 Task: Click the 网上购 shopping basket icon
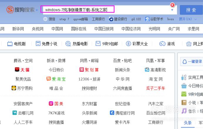tap(189, 43)
